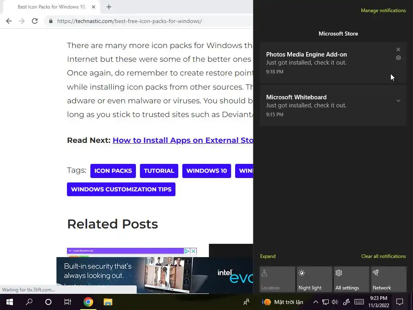Close the small ad with X icon
This screenshot has width=413, height=310.
click(193, 251)
